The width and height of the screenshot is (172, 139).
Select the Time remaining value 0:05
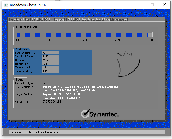[51, 71]
